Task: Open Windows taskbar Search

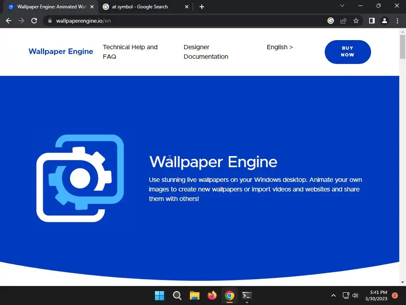Action: click(x=177, y=295)
